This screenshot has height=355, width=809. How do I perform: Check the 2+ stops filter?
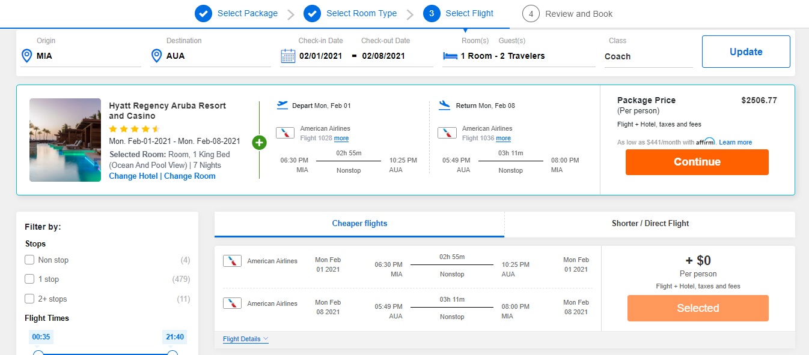click(x=29, y=299)
